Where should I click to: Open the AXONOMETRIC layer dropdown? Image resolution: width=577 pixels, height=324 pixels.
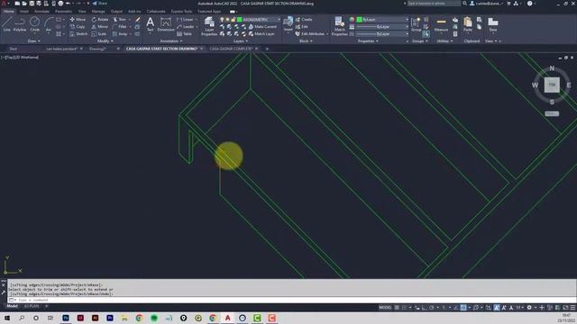point(279,20)
